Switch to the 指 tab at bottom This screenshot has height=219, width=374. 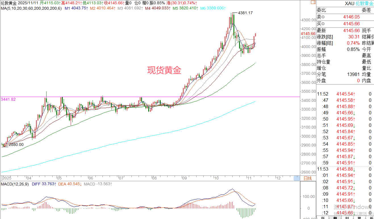(x=323, y=218)
